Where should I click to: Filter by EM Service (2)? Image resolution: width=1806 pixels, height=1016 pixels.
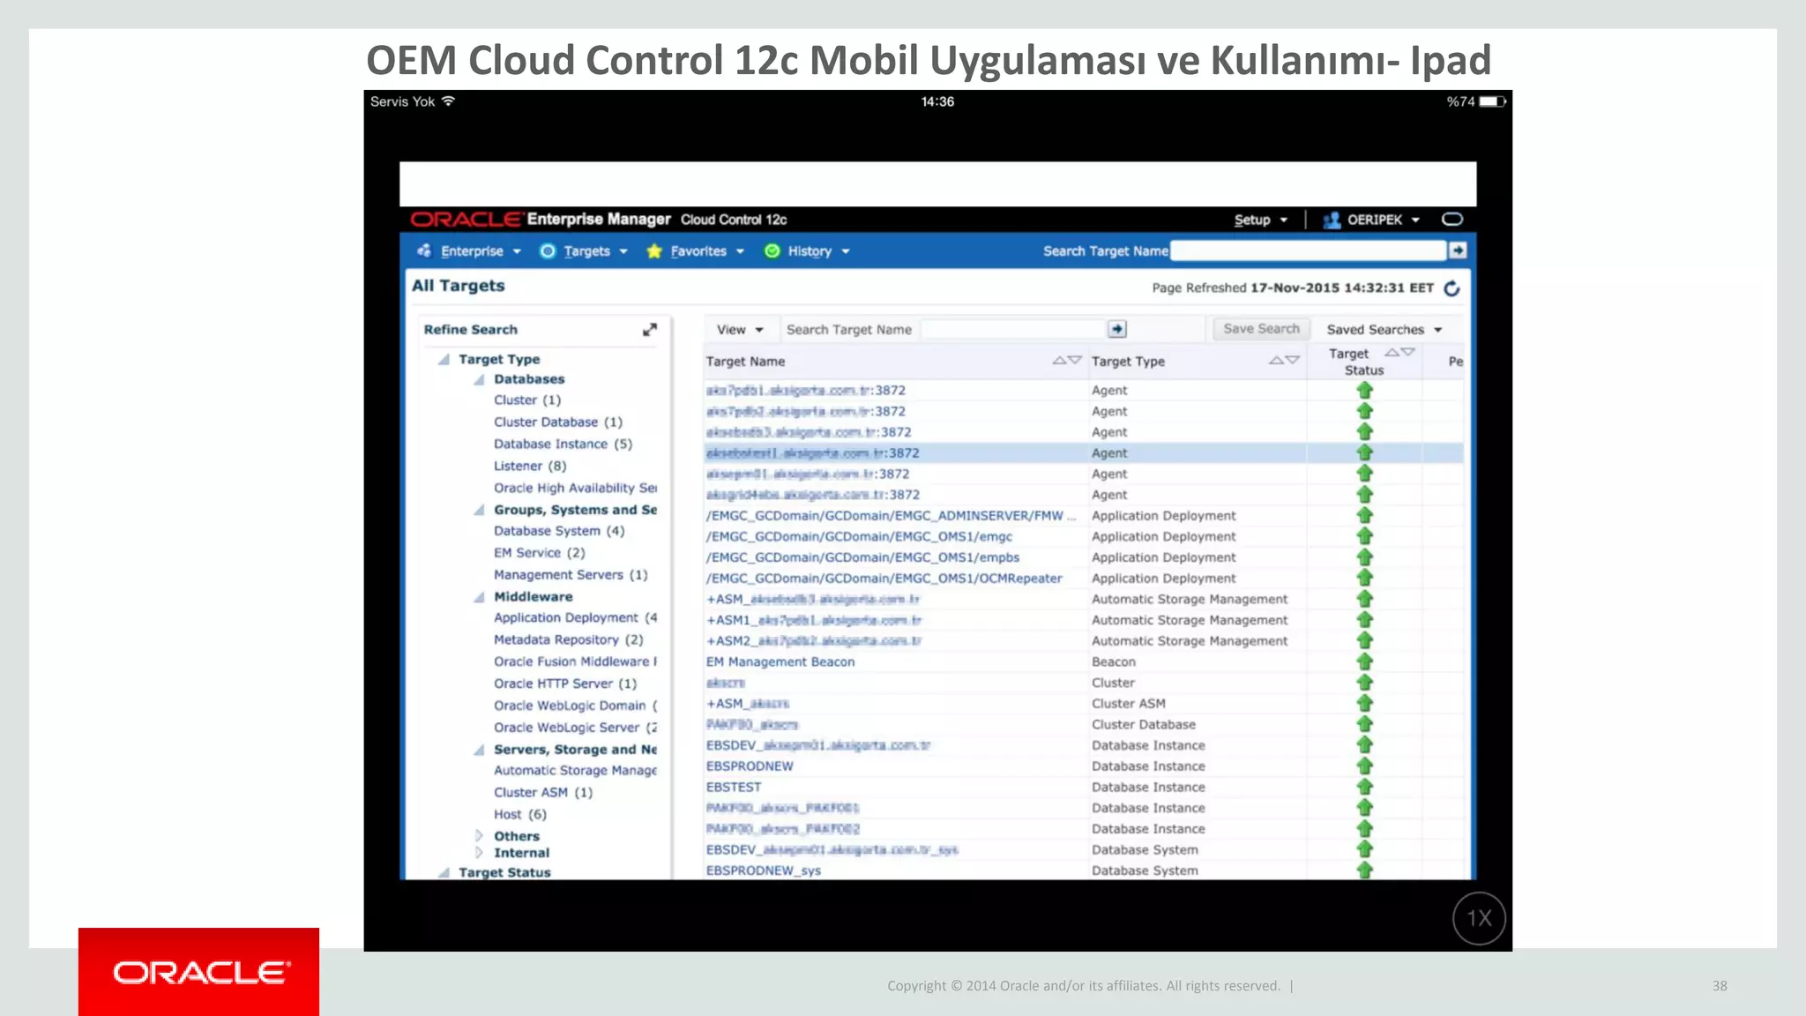tap(539, 553)
